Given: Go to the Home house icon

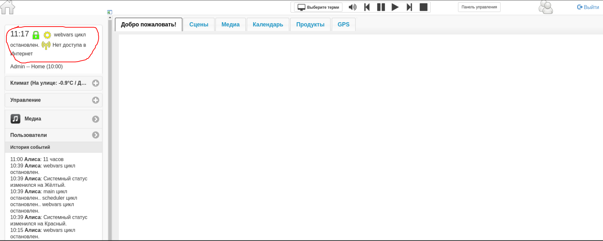Looking at the screenshot, I should click(x=7, y=7).
